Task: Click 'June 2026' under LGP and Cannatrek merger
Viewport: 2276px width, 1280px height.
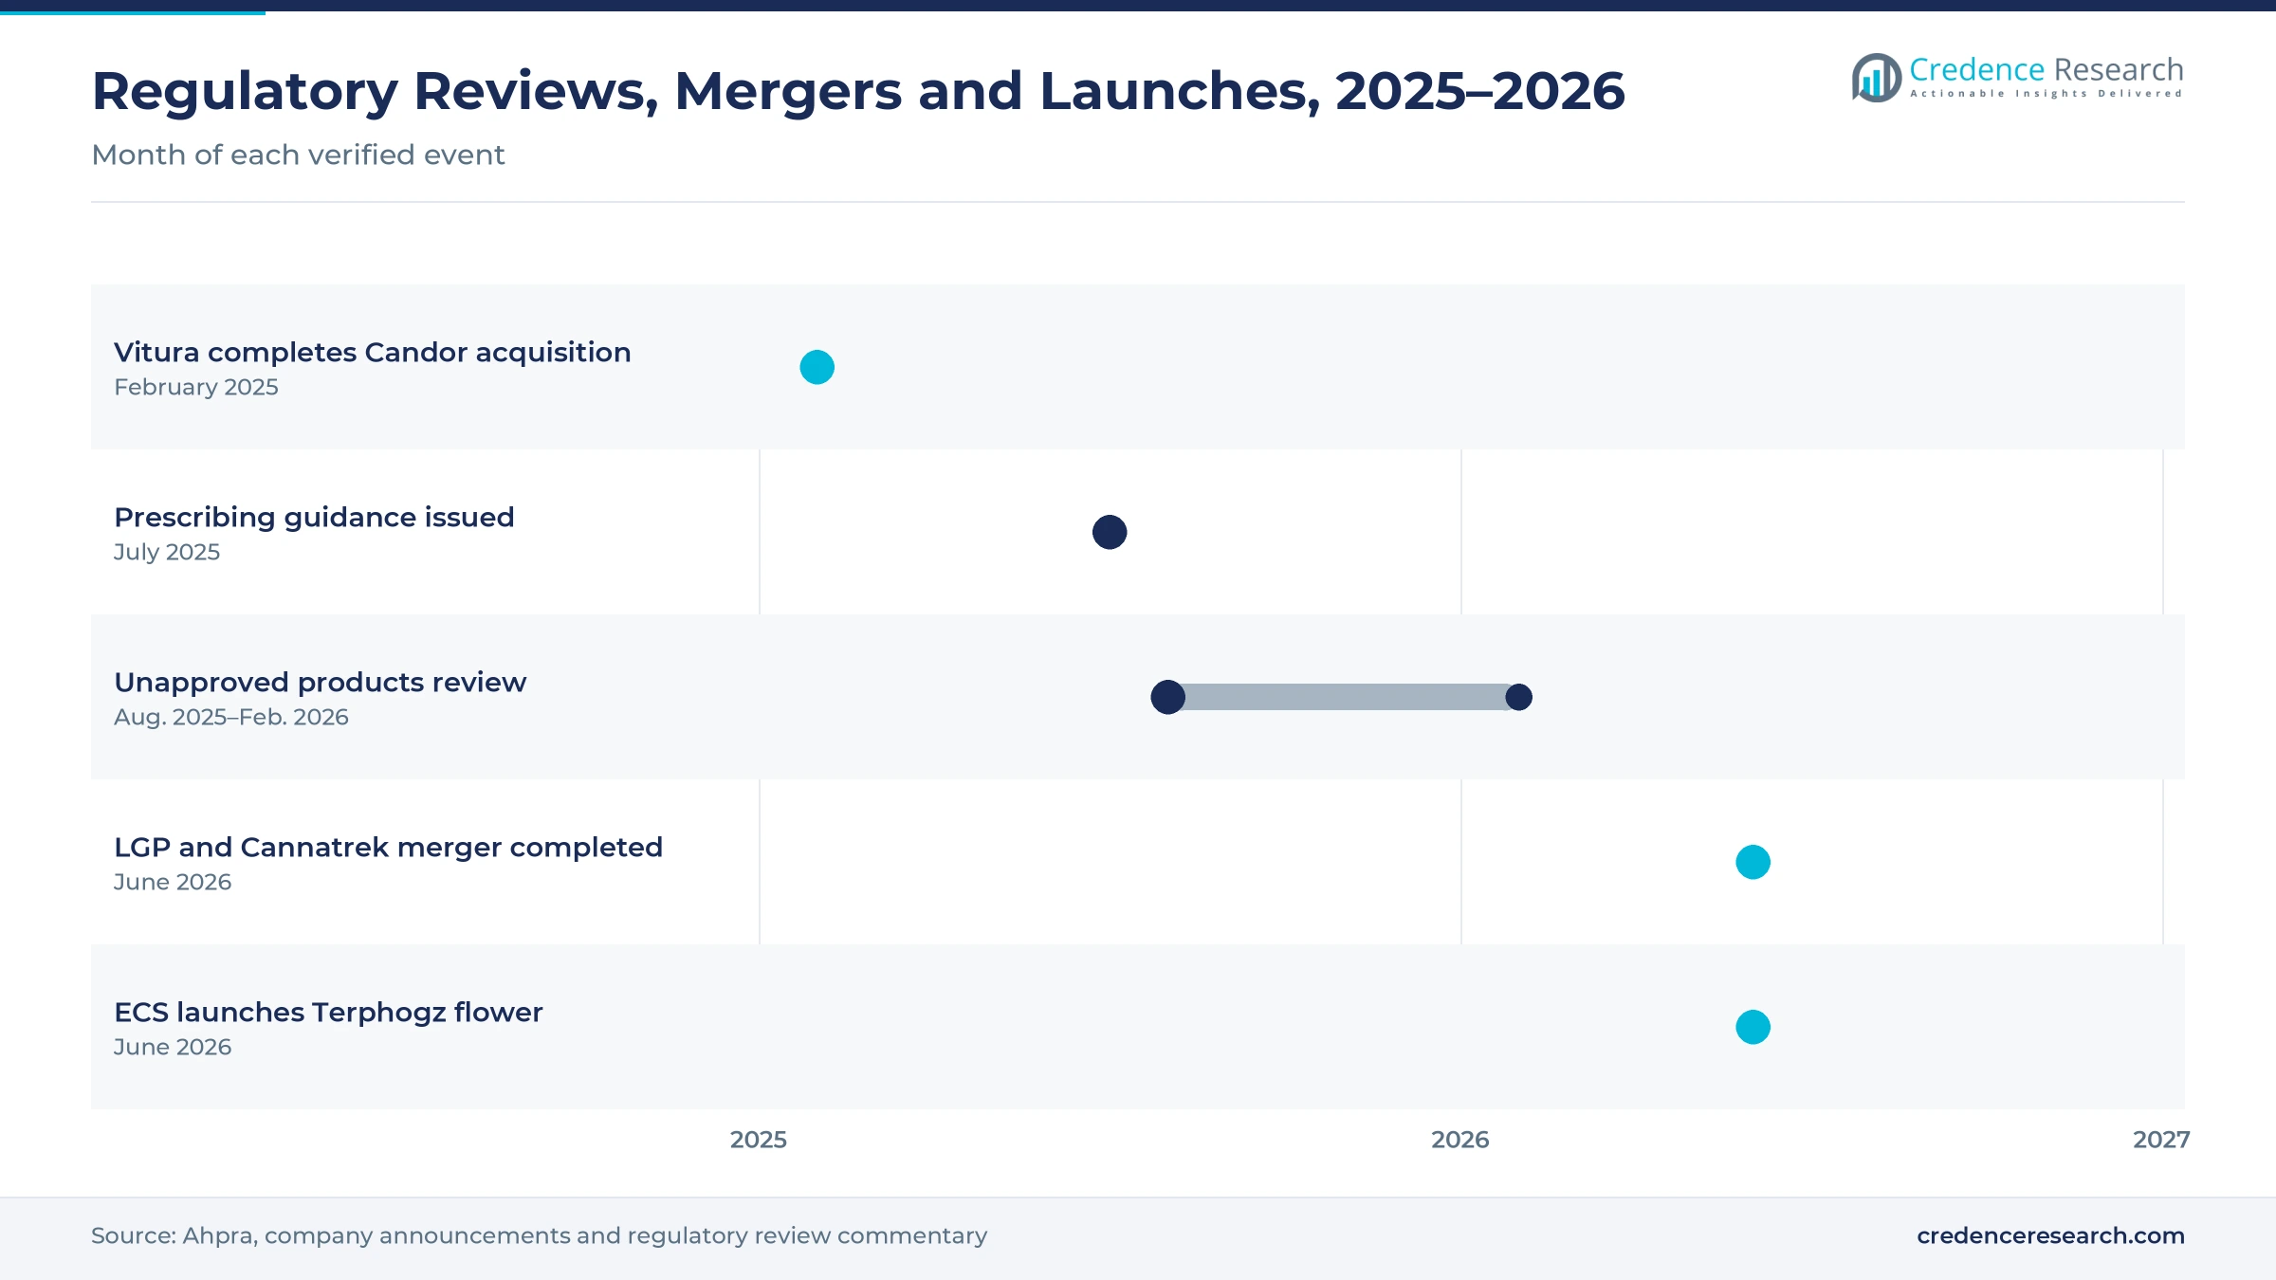Action: (x=172, y=882)
